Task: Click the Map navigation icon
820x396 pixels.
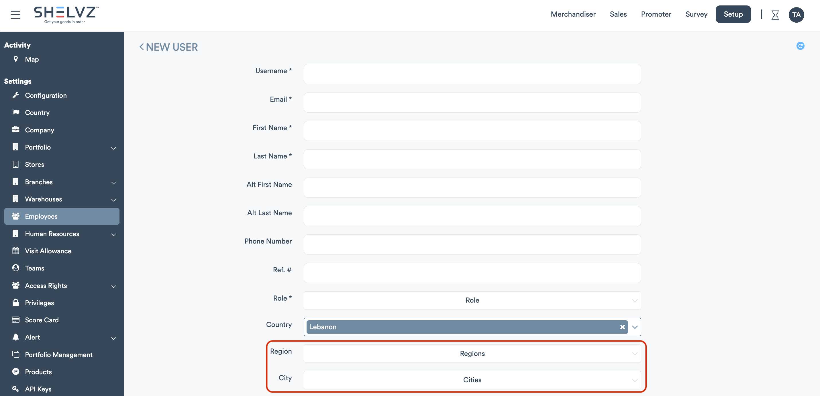Action: click(x=16, y=59)
